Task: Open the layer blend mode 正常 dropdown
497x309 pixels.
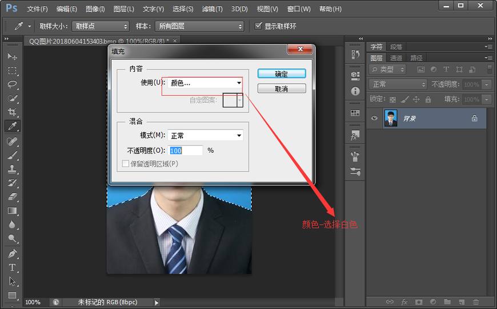Action: 398,84
